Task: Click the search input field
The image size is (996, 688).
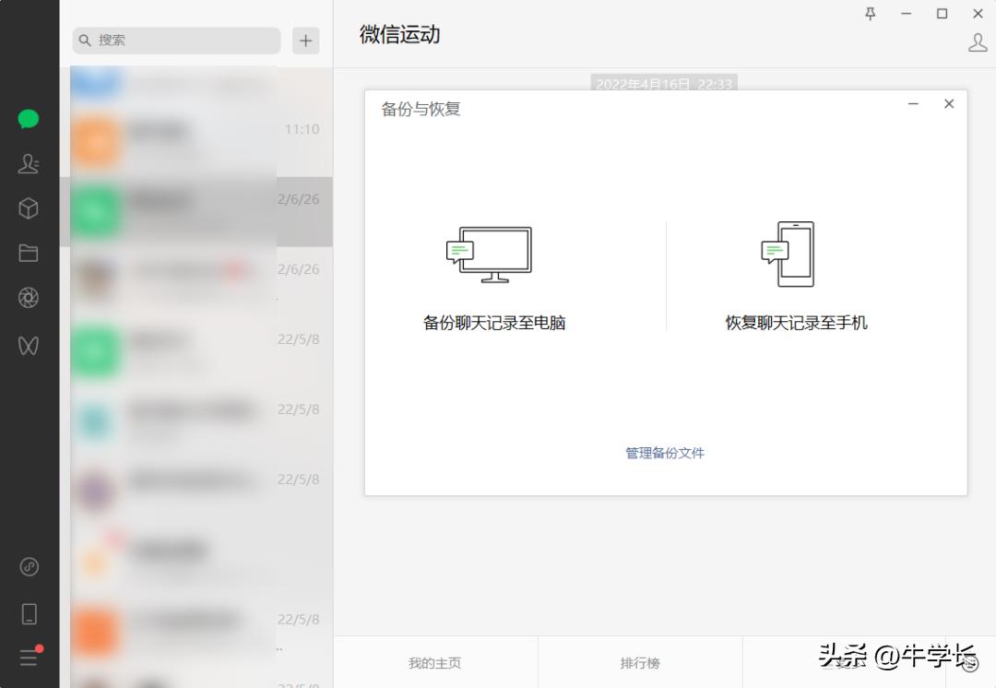Action: click(175, 41)
